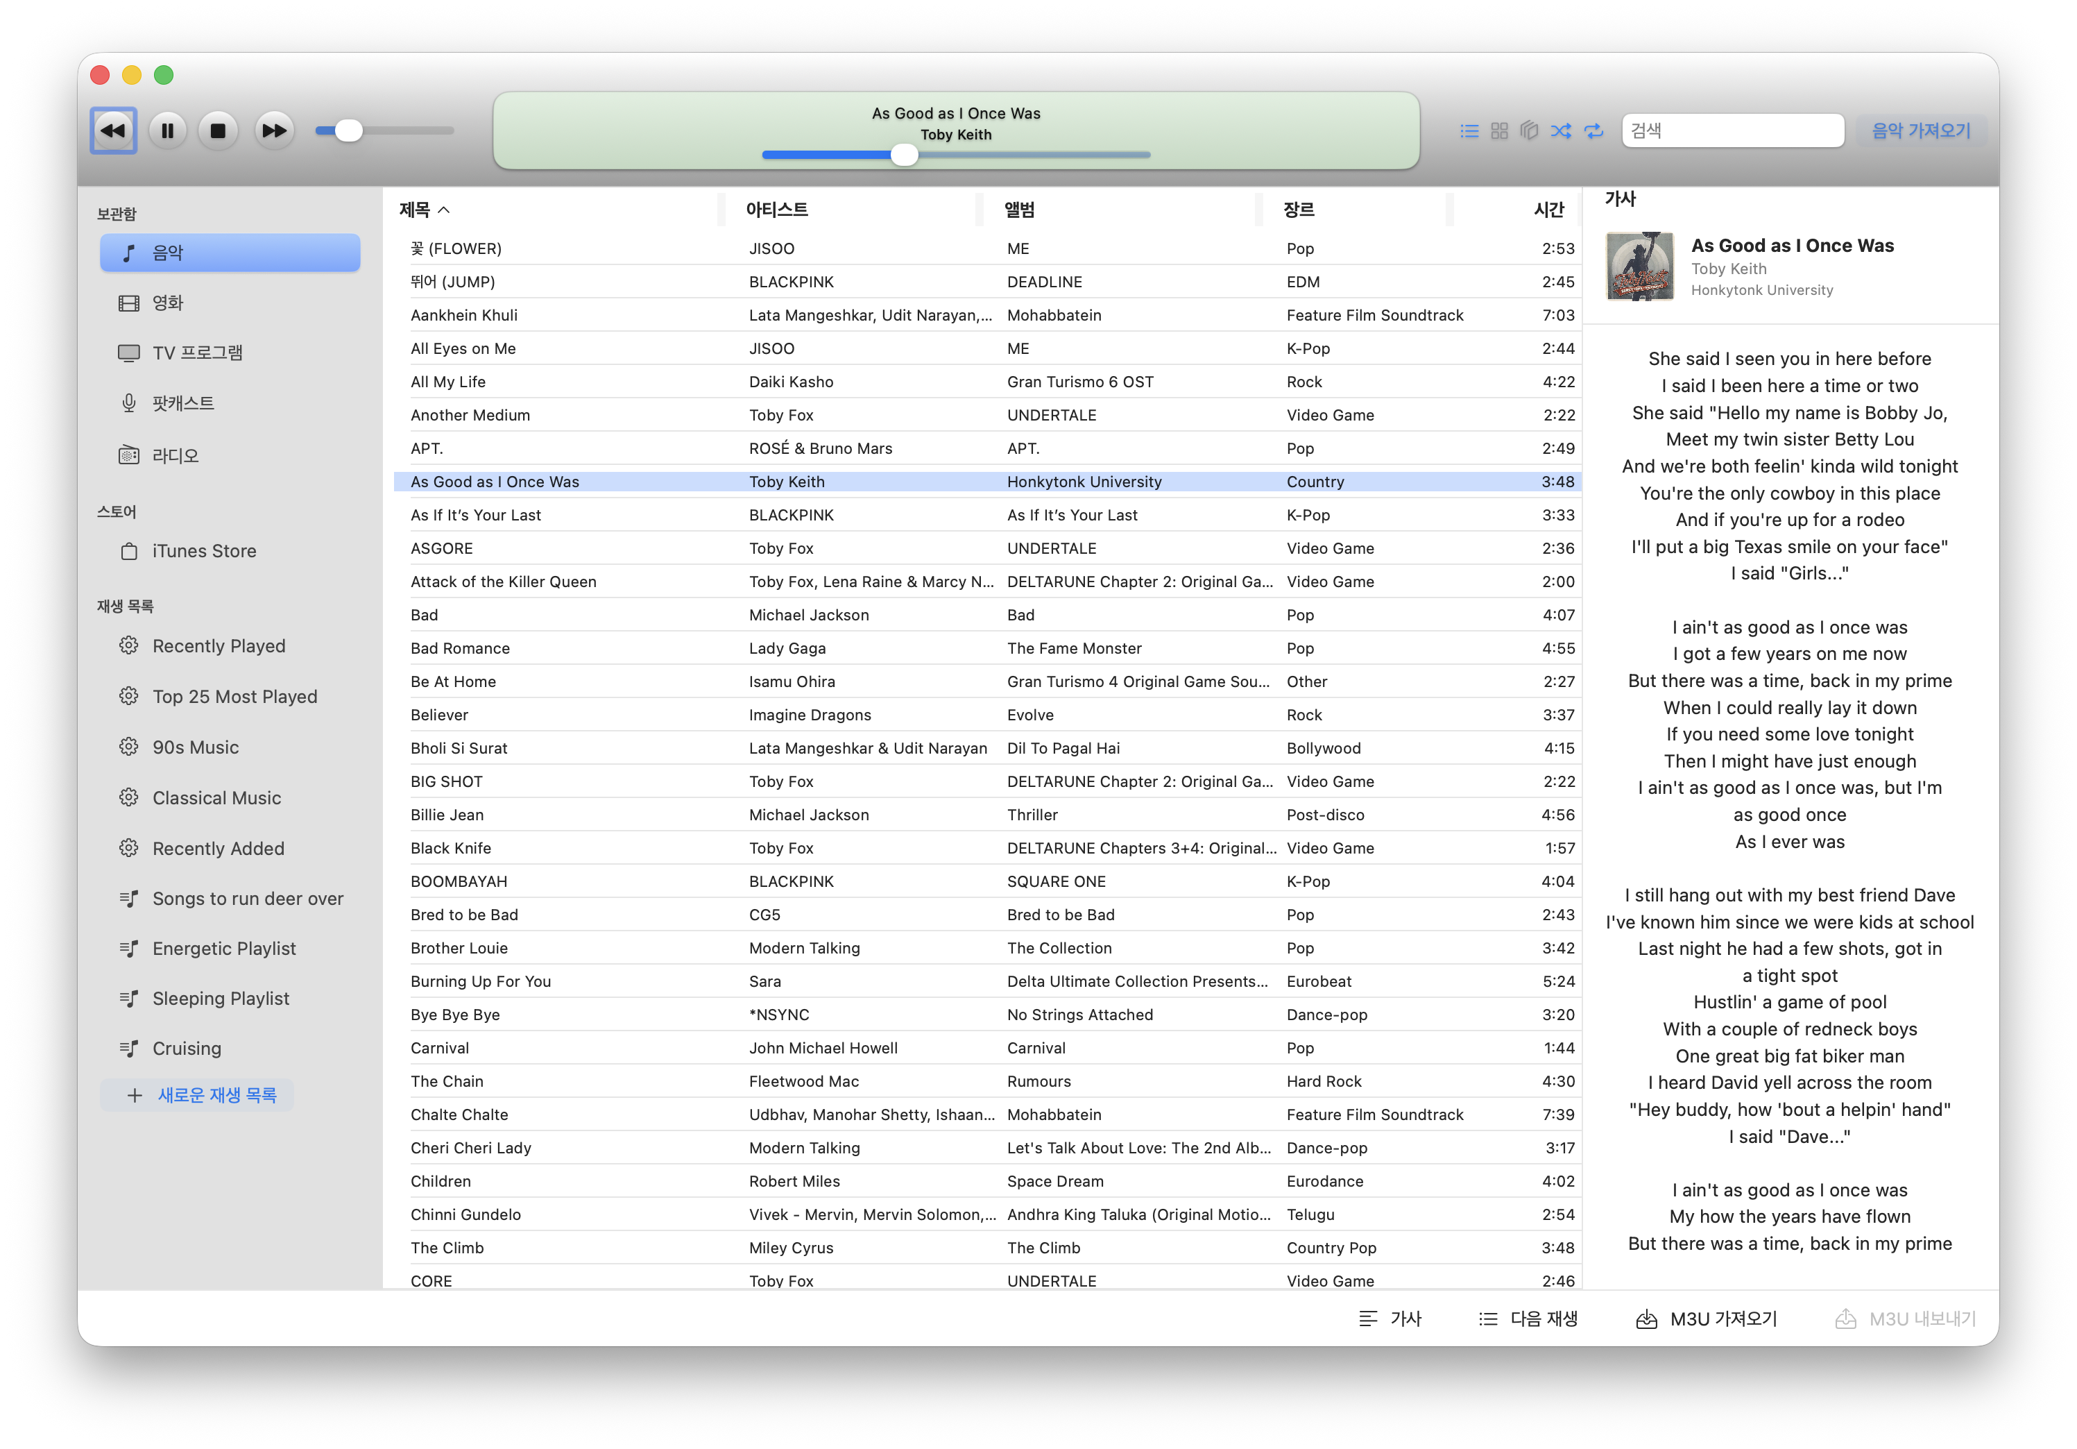Open the Energetic Playlist
Screen dimensions: 2077x1449
[230, 949]
